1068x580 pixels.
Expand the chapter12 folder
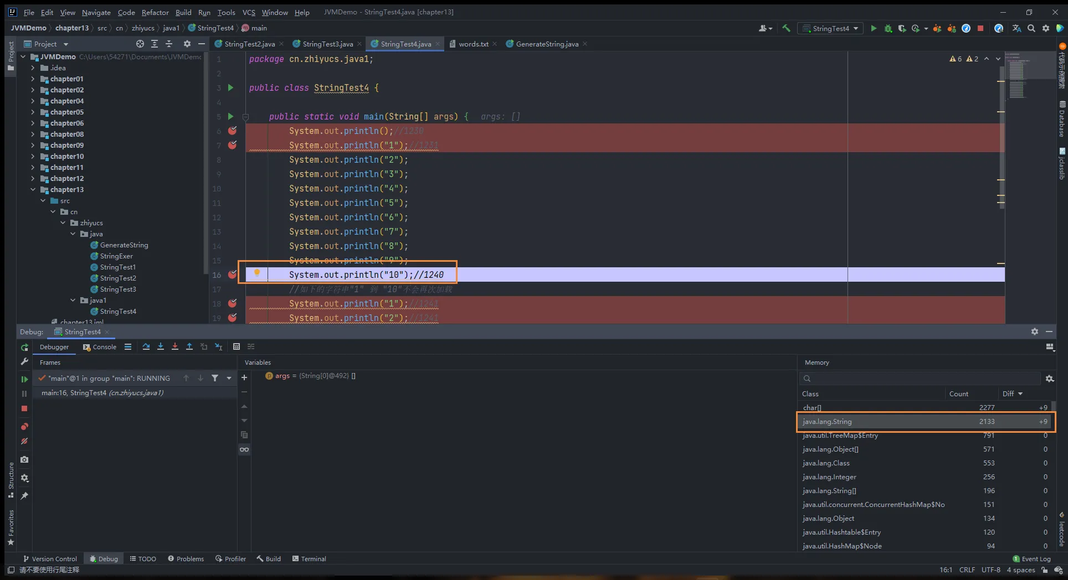pyautogui.click(x=33, y=178)
